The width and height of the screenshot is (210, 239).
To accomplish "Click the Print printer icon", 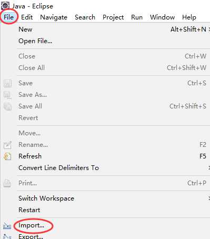I will point(7,183).
